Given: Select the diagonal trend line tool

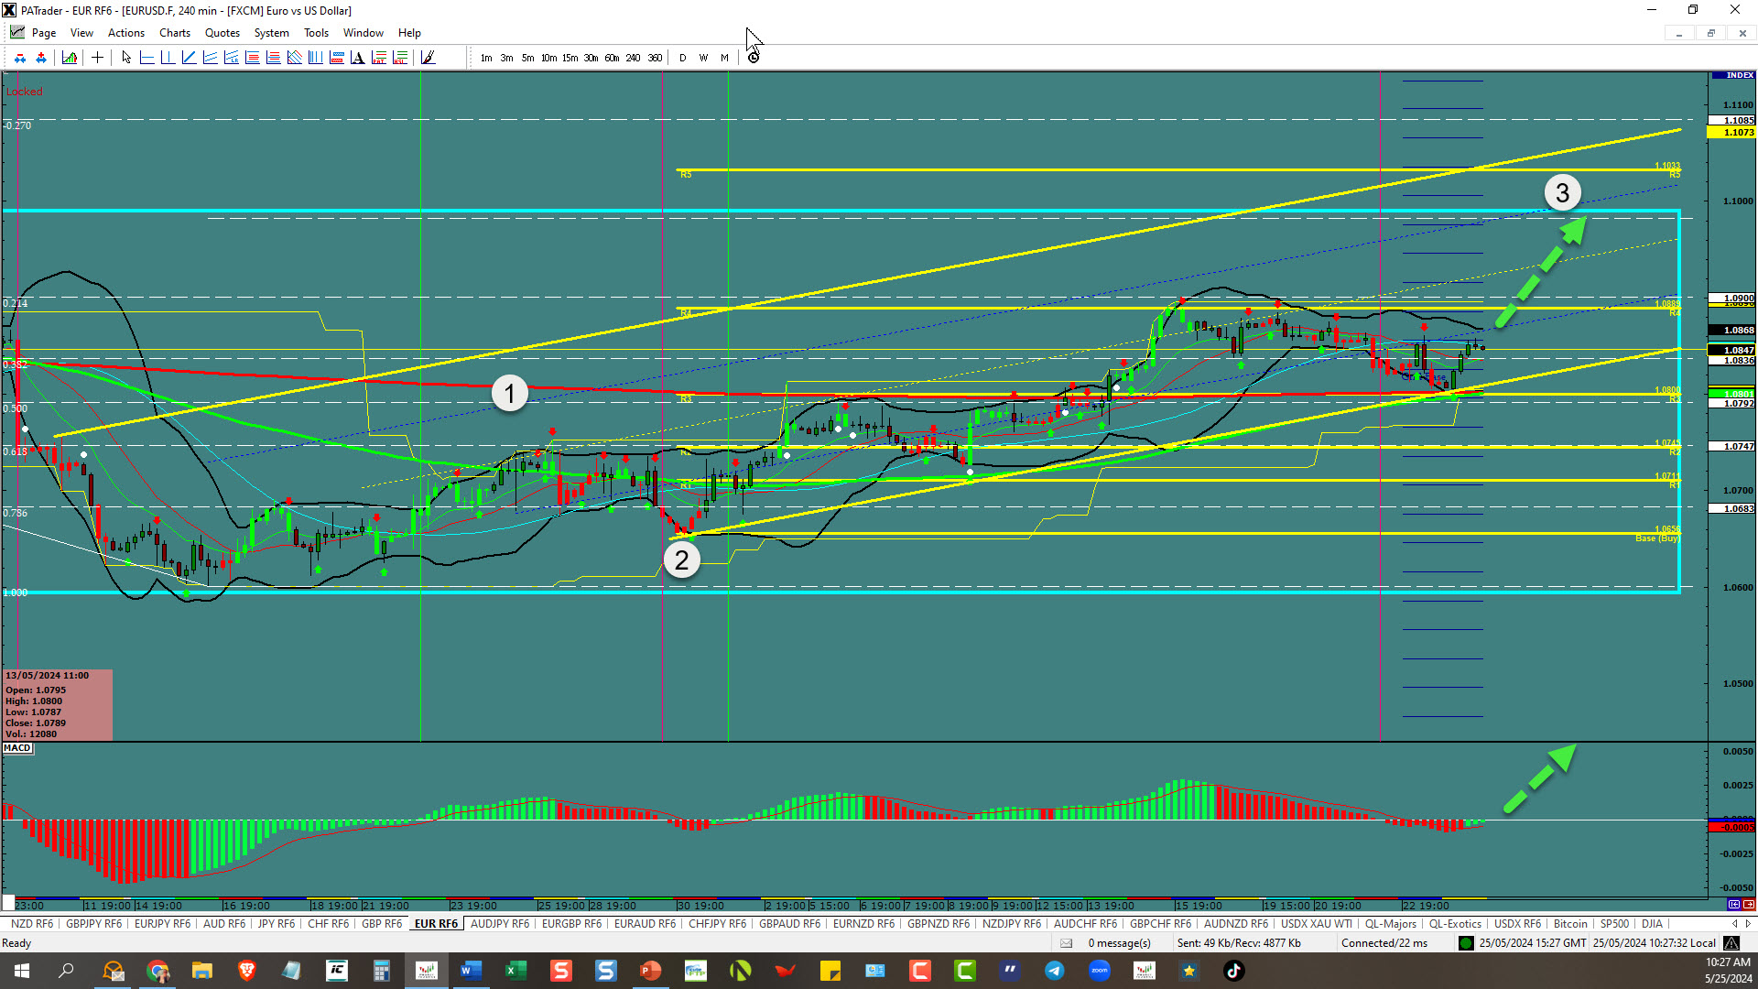Looking at the screenshot, I should point(189,58).
